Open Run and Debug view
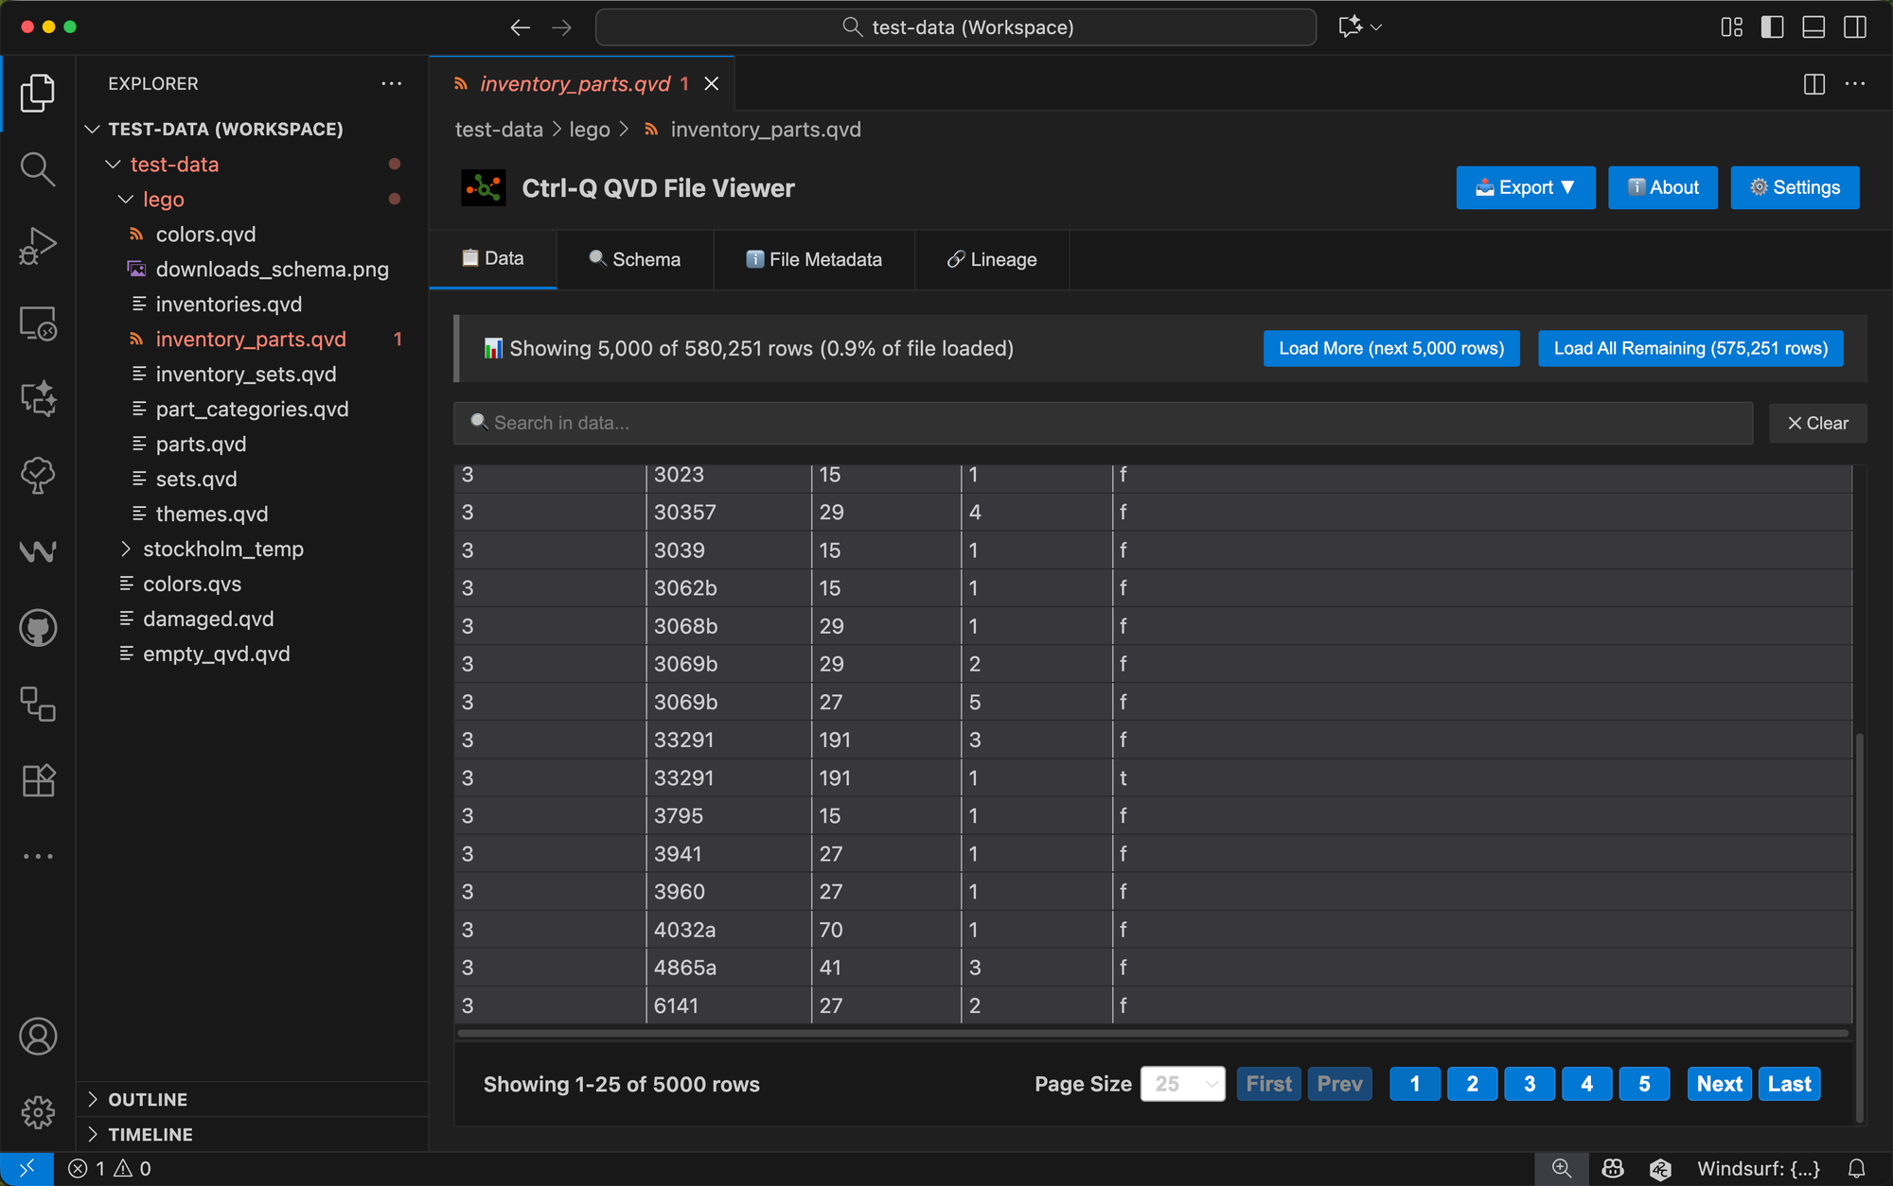The height and width of the screenshot is (1186, 1893). click(x=38, y=247)
